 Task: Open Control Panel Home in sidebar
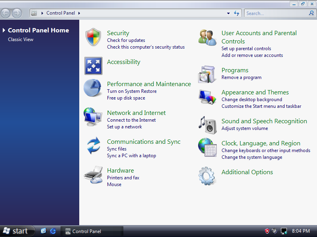38,30
